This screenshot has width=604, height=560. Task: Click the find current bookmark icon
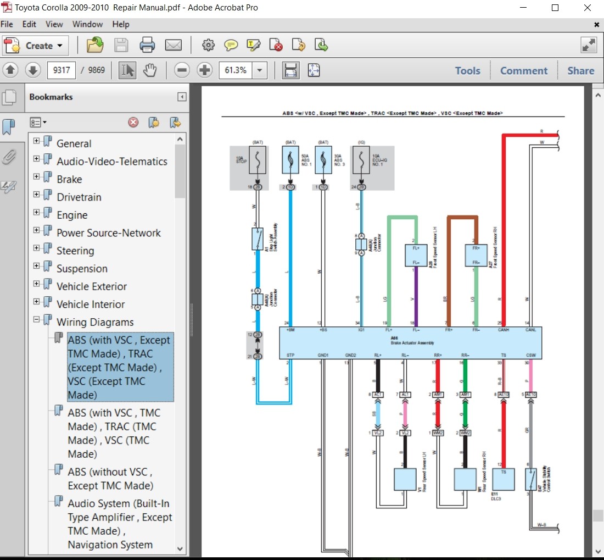[x=175, y=123]
